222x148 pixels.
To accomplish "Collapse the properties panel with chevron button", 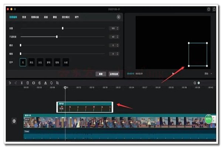I will click(118, 17).
